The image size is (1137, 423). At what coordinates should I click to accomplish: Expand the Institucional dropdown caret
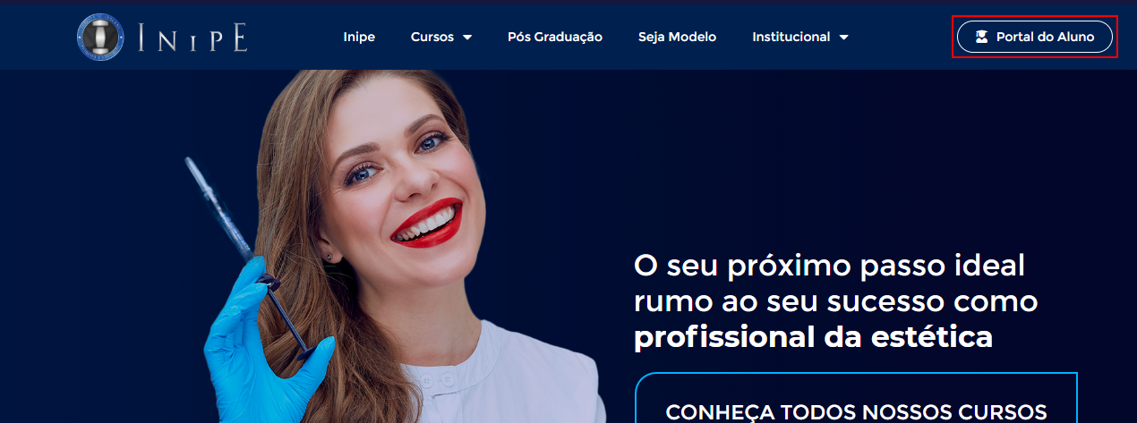coord(843,38)
